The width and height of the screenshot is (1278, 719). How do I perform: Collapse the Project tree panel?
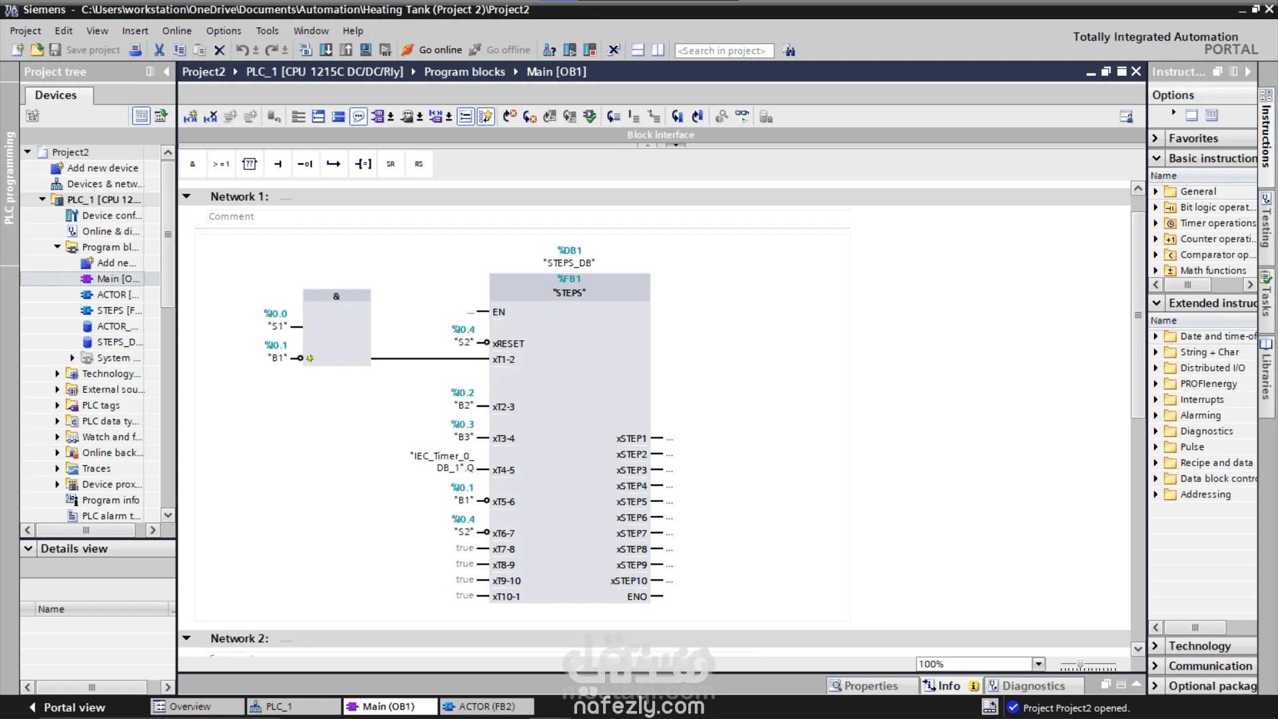point(166,72)
